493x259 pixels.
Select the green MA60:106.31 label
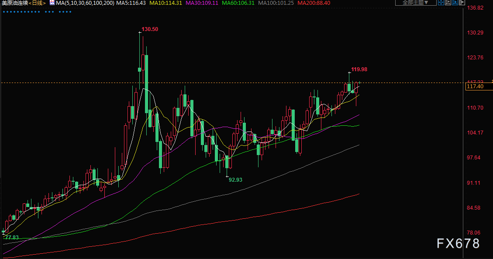pyautogui.click(x=238, y=3)
